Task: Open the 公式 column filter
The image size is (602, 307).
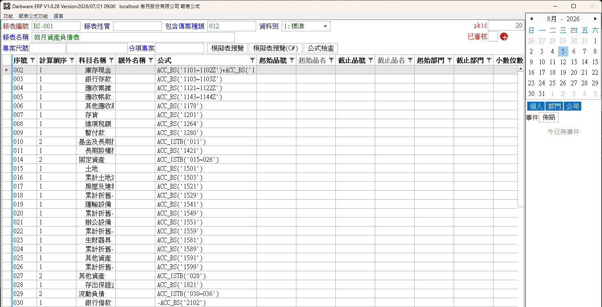Action: [252, 61]
